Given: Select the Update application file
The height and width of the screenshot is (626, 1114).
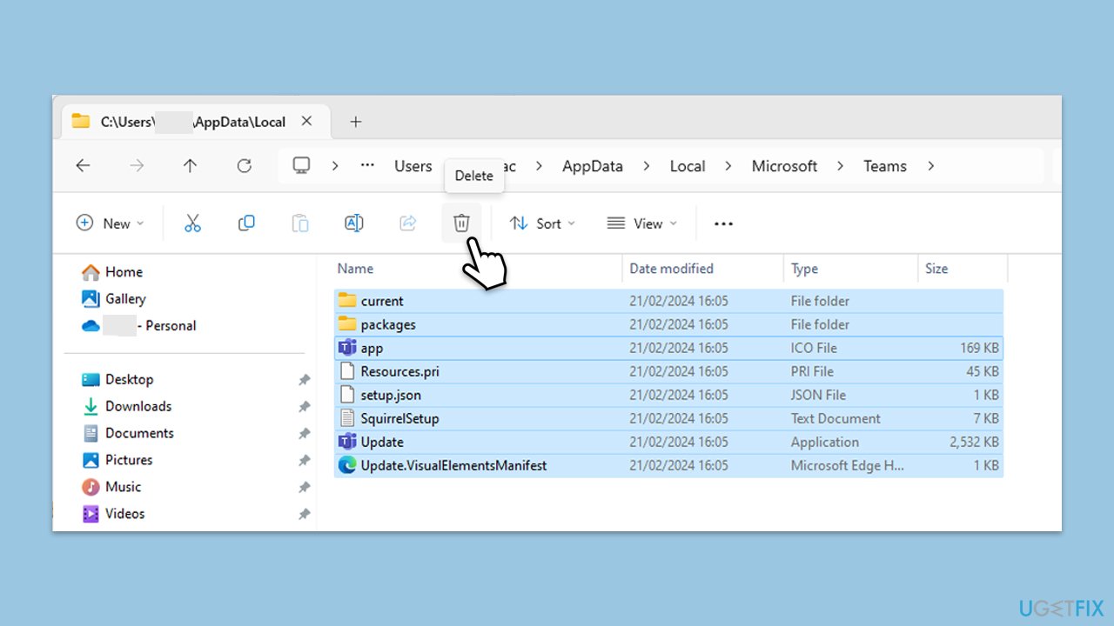Looking at the screenshot, I should coord(668,442).
